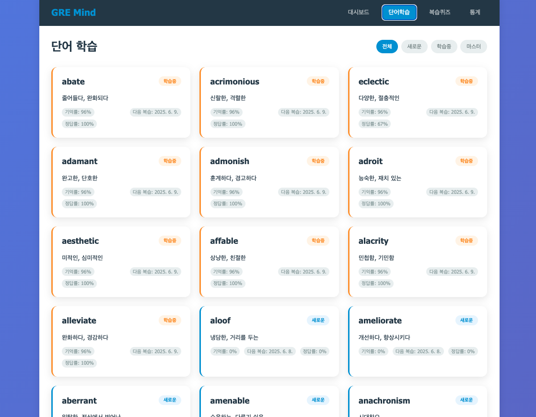This screenshot has width=536, height=417.
Task: Click 다음 복습 date on aesthetic card
Action: tap(155, 272)
